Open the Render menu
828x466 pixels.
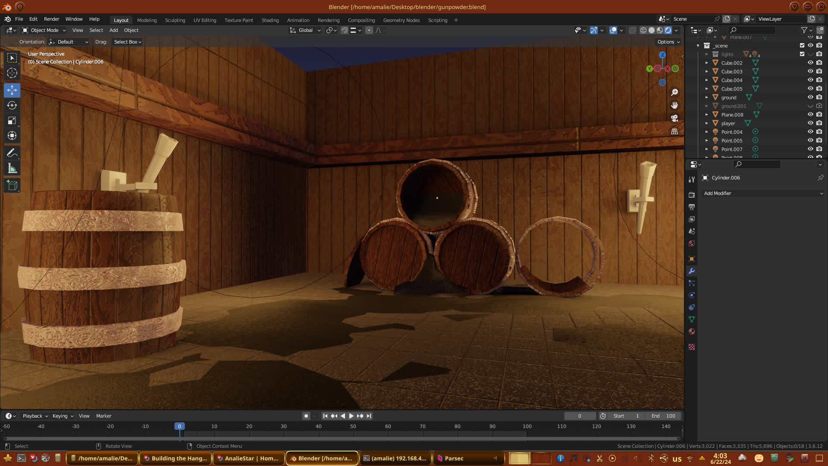51,19
